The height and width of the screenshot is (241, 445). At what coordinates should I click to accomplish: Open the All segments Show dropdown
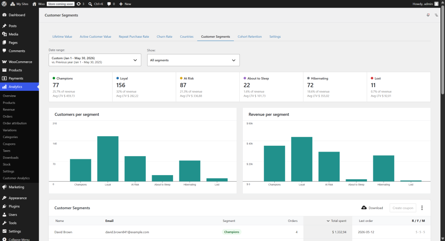pos(193,60)
